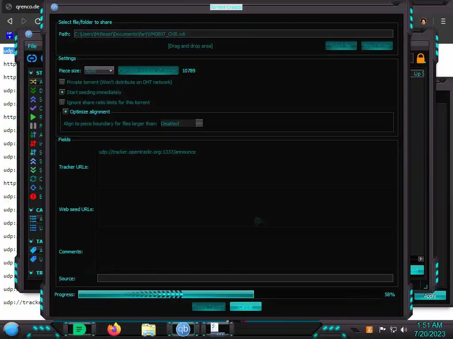
Task: Toggle Private torrent checkbox
Action: (62, 82)
